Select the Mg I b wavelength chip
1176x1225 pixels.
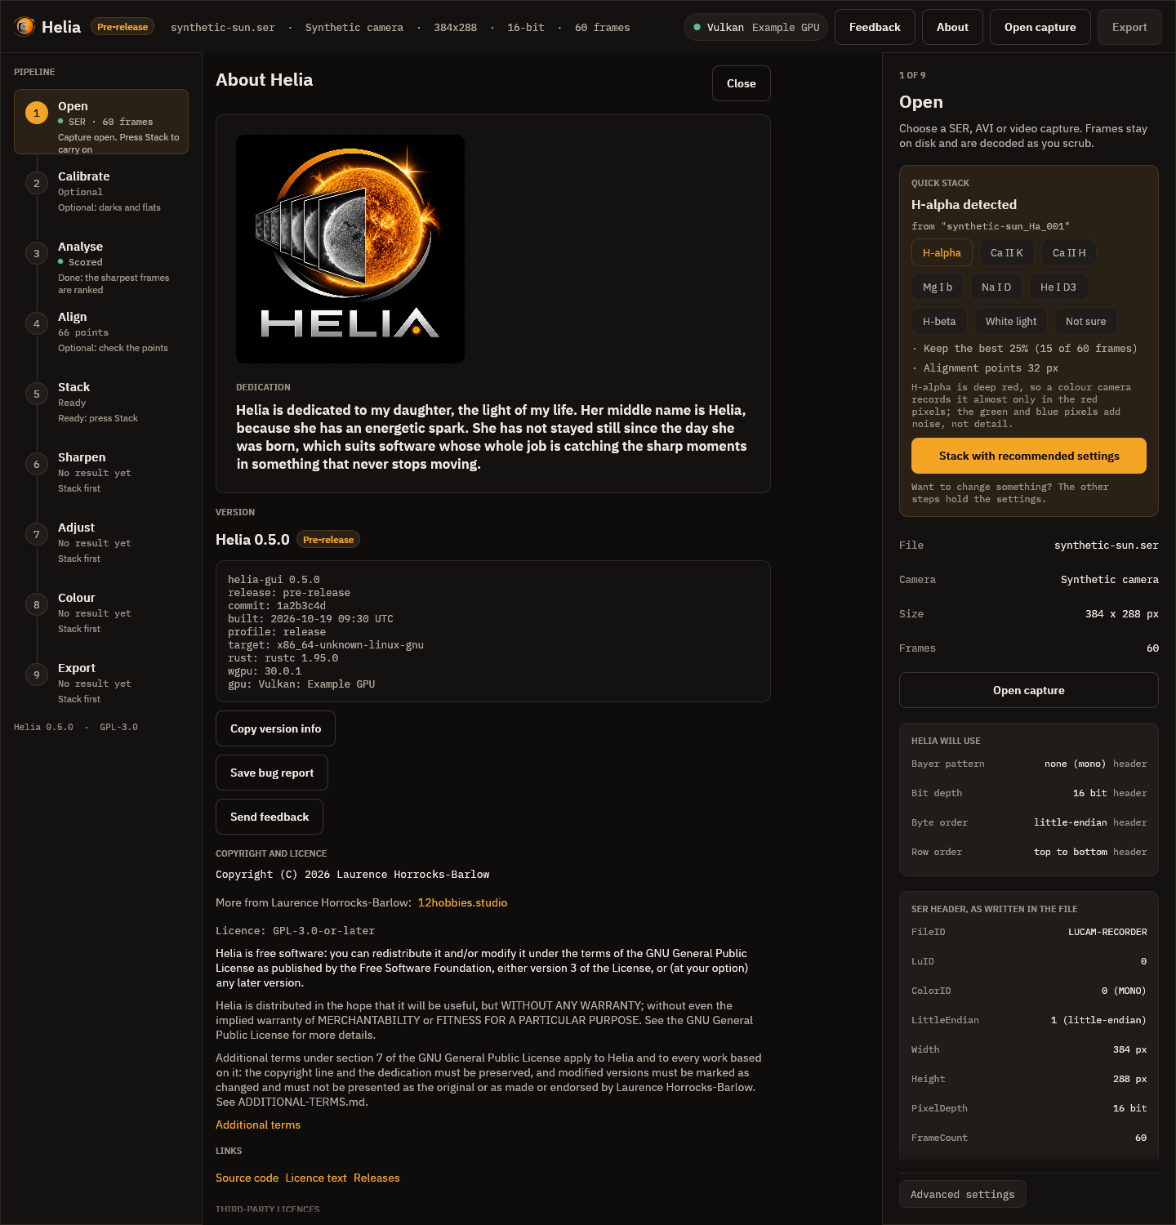pyautogui.click(x=938, y=287)
